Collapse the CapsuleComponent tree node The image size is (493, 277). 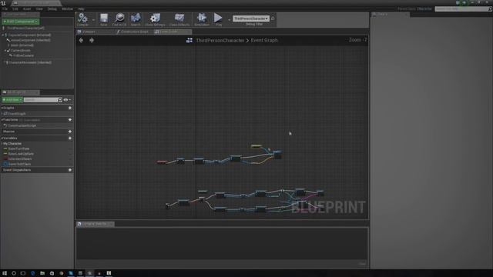tap(3, 35)
